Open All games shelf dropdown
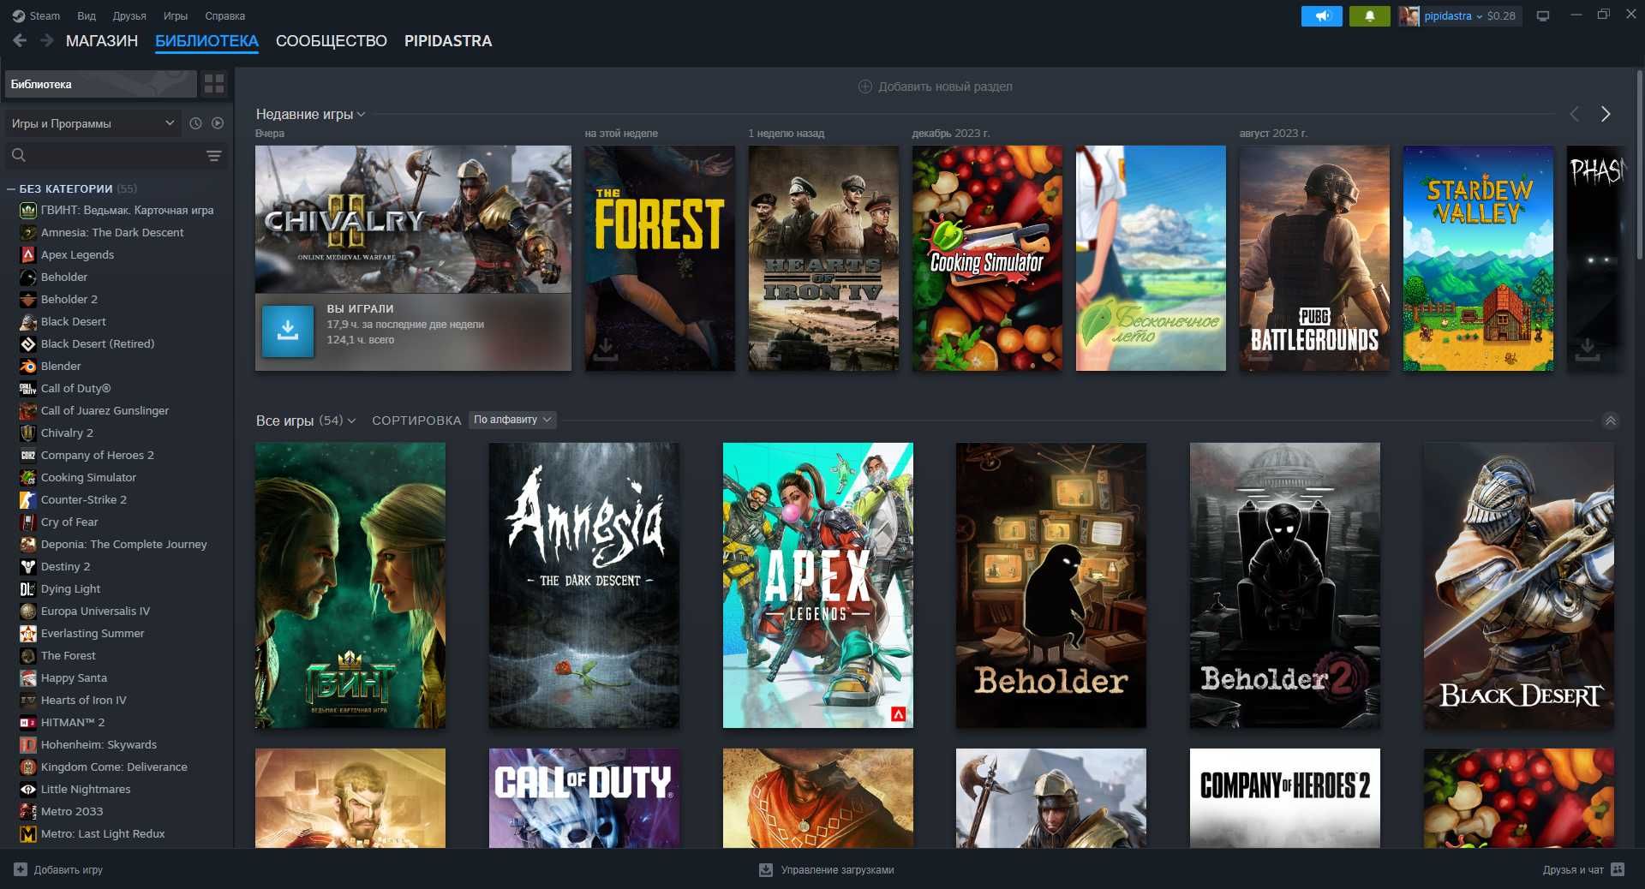1645x889 pixels. pyautogui.click(x=351, y=421)
